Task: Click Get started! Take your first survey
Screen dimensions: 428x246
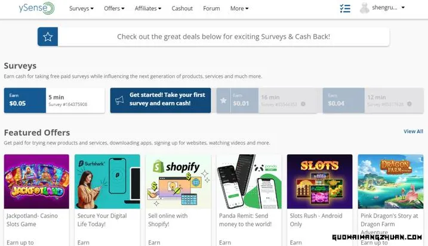Action: [x=161, y=100]
